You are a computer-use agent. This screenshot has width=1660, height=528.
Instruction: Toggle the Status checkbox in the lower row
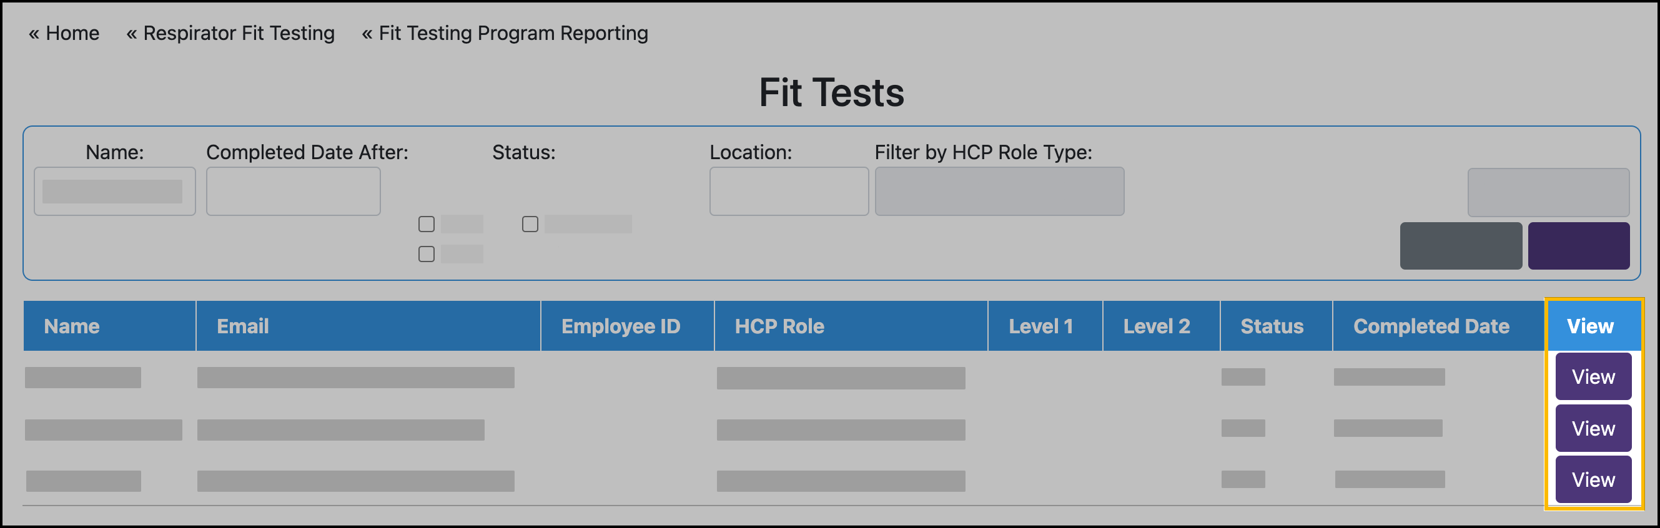coord(426,255)
